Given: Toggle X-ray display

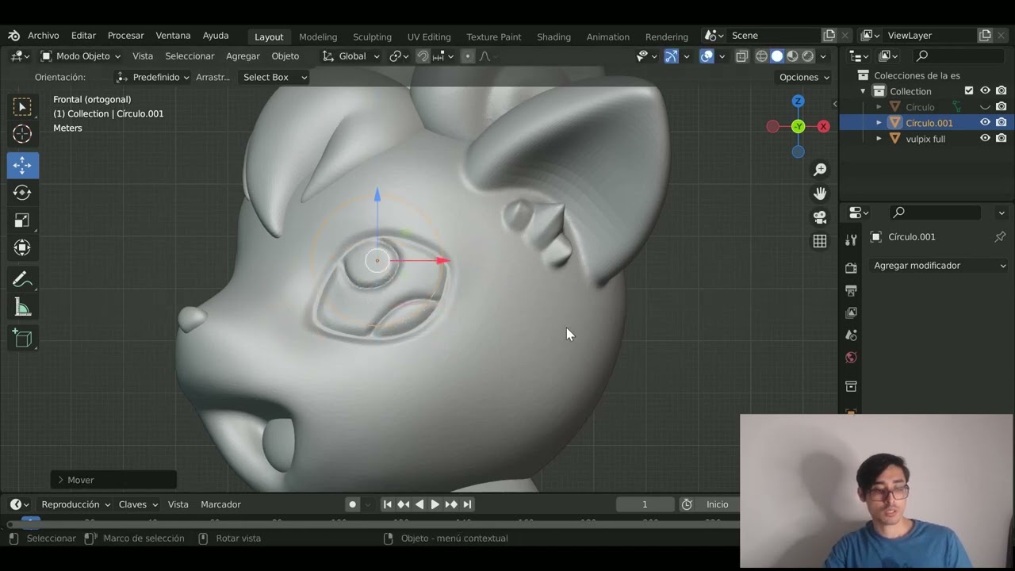Looking at the screenshot, I should coord(741,56).
